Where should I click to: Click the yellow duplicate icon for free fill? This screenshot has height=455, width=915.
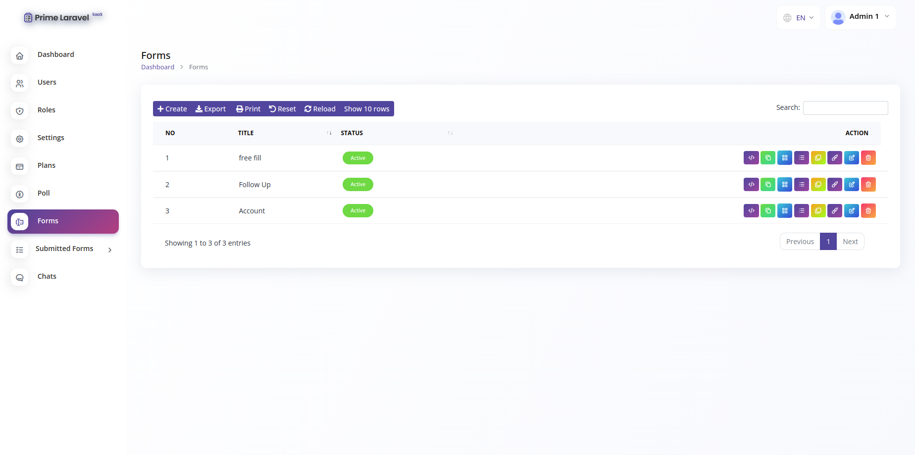tap(818, 158)
